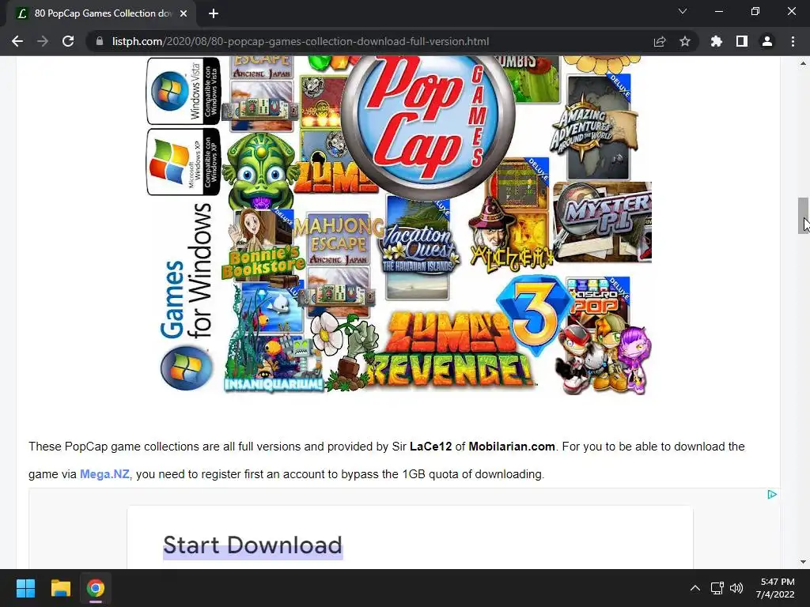Open the Chrome profile menu

767,41
